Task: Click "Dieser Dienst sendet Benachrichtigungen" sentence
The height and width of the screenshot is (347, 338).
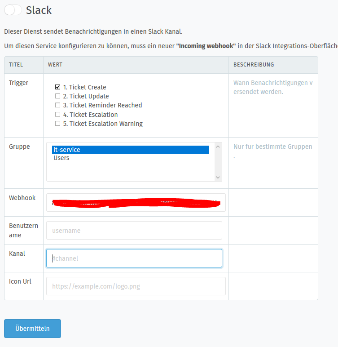Action: click(93, 31)
